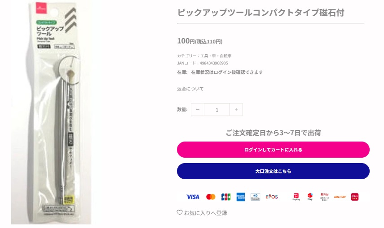
Task: Click the EPOS card logo
Action: point(272,197)
